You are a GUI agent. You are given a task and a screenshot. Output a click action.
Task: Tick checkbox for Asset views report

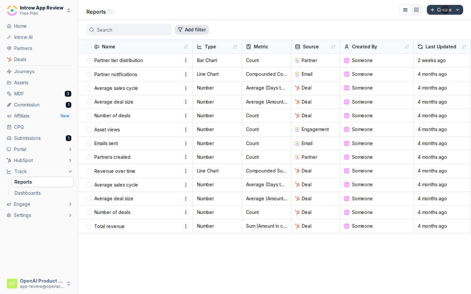coord(89,130)
